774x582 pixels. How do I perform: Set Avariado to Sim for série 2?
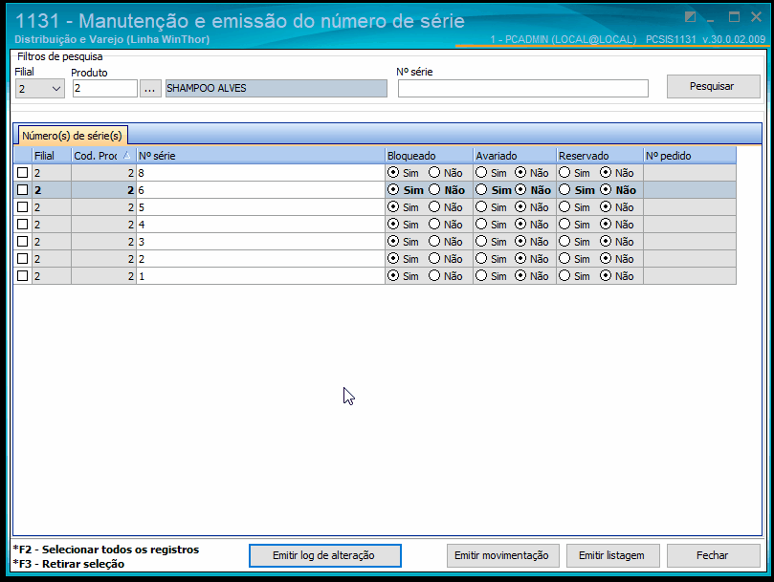481,259
